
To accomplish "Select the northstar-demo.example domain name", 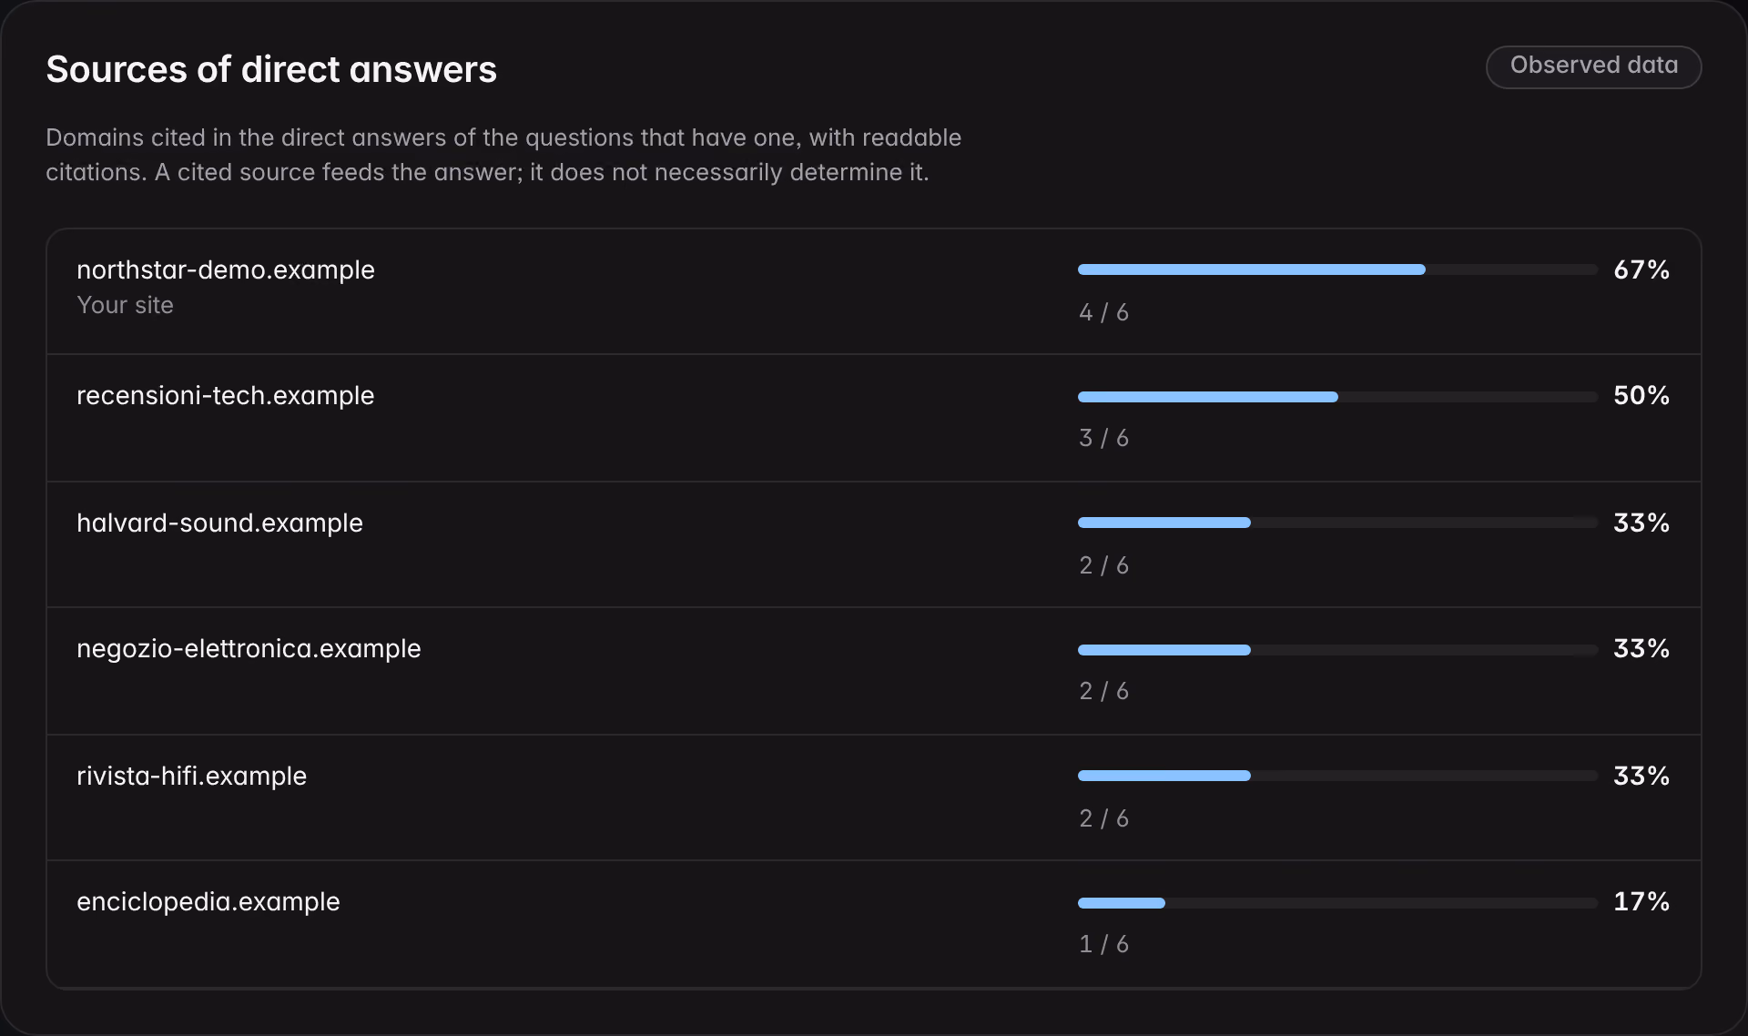I will pyautogui.click(x=226, y=269).
